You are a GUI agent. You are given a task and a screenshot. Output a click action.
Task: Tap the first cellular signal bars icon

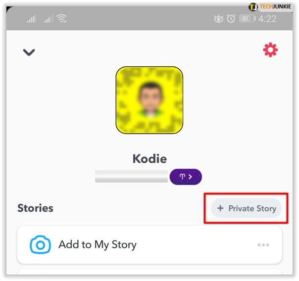click(32, 19)
